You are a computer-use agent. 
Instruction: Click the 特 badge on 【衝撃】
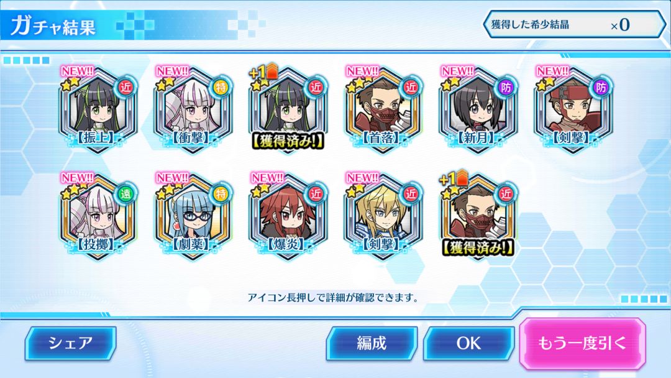221,87
